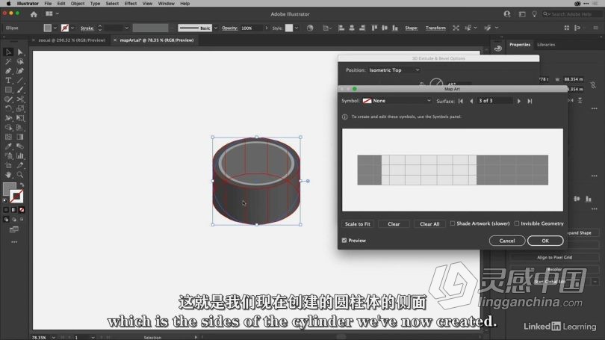Go to first surface in Map Art
This screenshot has height=340, width=605.
pyautogui.click(x=461, y=101)
